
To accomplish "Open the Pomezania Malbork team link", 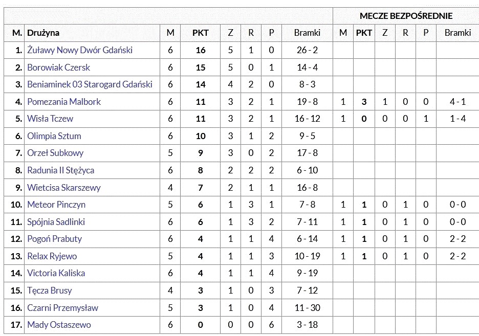I will coord(64,102).
